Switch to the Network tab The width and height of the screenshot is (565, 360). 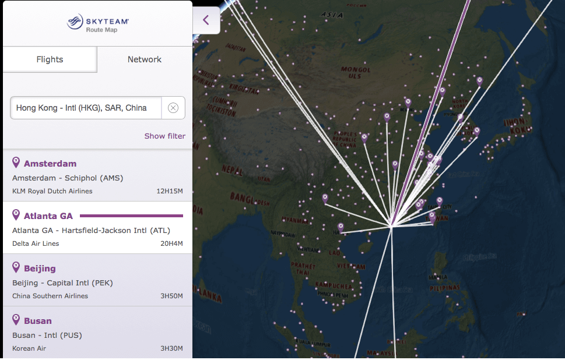(x=145, y=59)
